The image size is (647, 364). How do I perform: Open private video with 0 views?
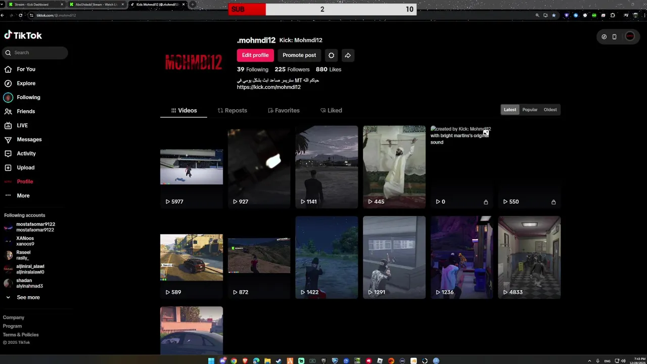click(461, 167)
